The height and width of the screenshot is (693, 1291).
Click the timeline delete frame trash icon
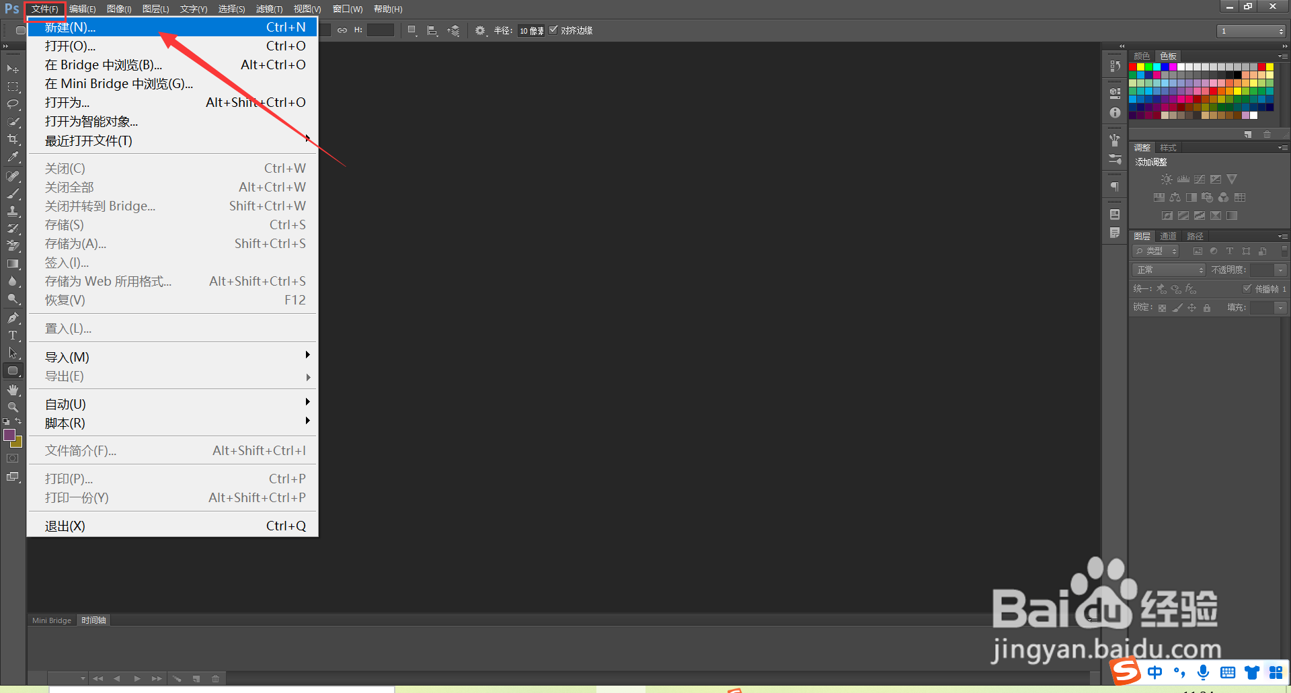pyautogui.click(x=215, y=678)
